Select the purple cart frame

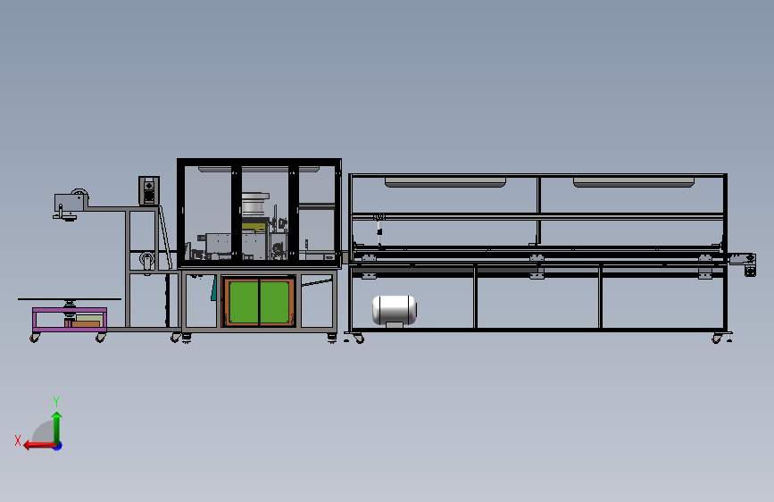coord(70,320)
